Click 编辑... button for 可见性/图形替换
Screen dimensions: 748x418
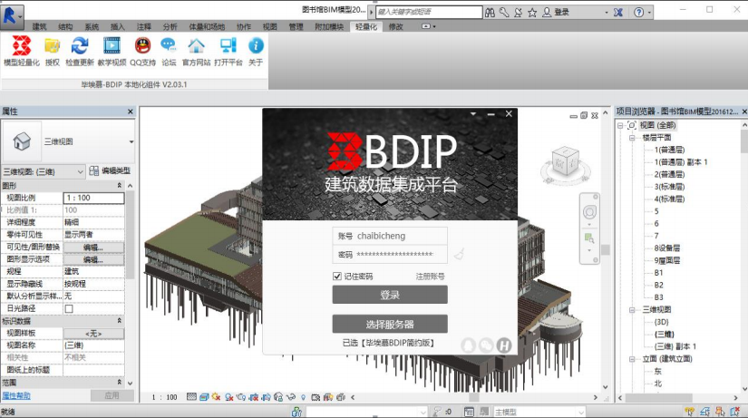pos(93,248)
